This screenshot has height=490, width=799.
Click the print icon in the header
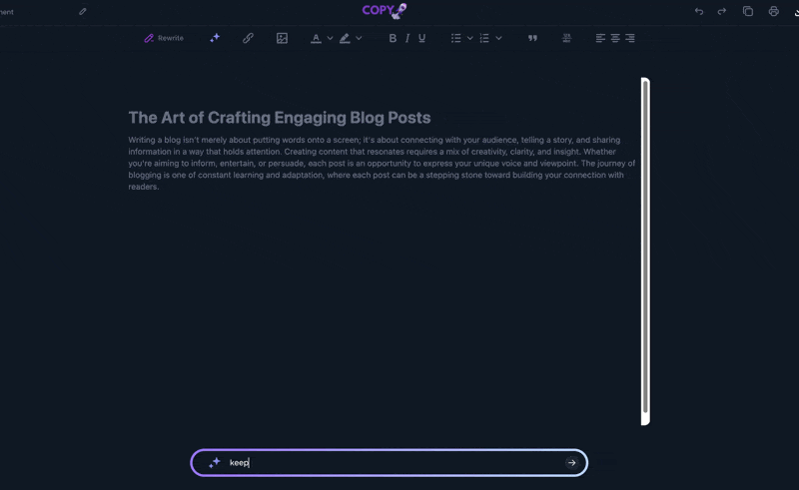[773, 11]
